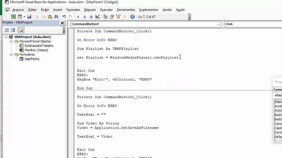Open Find with the binoculars icon
Viewport: 282px width, 158px height.
click(x=56, y=17)
